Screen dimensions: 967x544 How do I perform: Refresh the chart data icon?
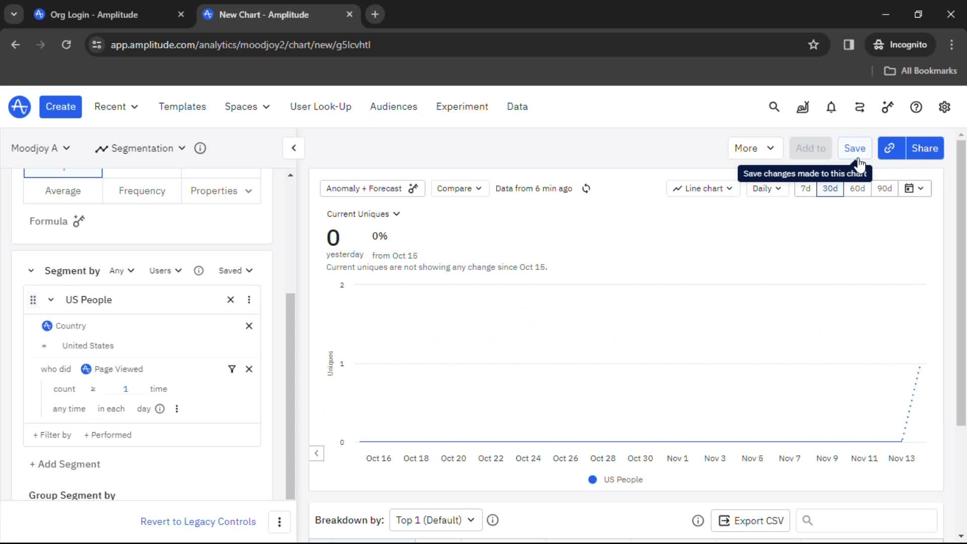(x=586, y=188)
